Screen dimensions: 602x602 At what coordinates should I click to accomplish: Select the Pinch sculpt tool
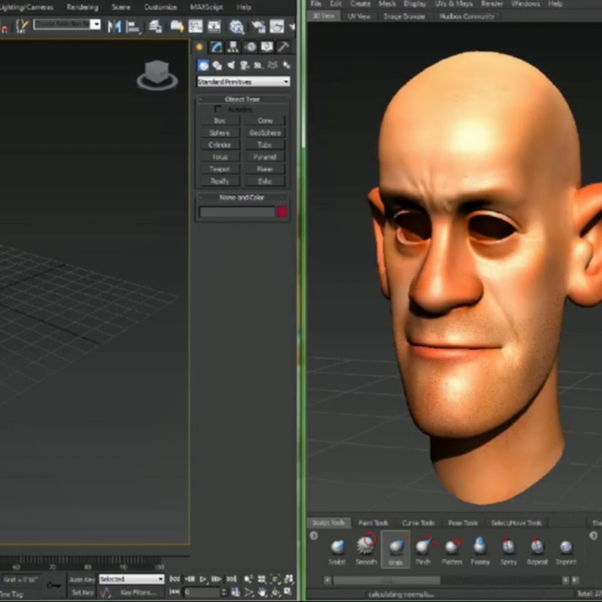[423, 548]
